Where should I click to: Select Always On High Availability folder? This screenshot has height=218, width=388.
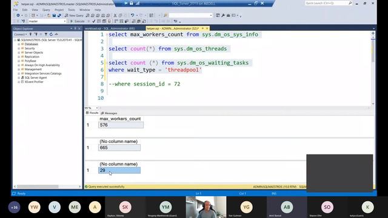(x=42, y=65)
